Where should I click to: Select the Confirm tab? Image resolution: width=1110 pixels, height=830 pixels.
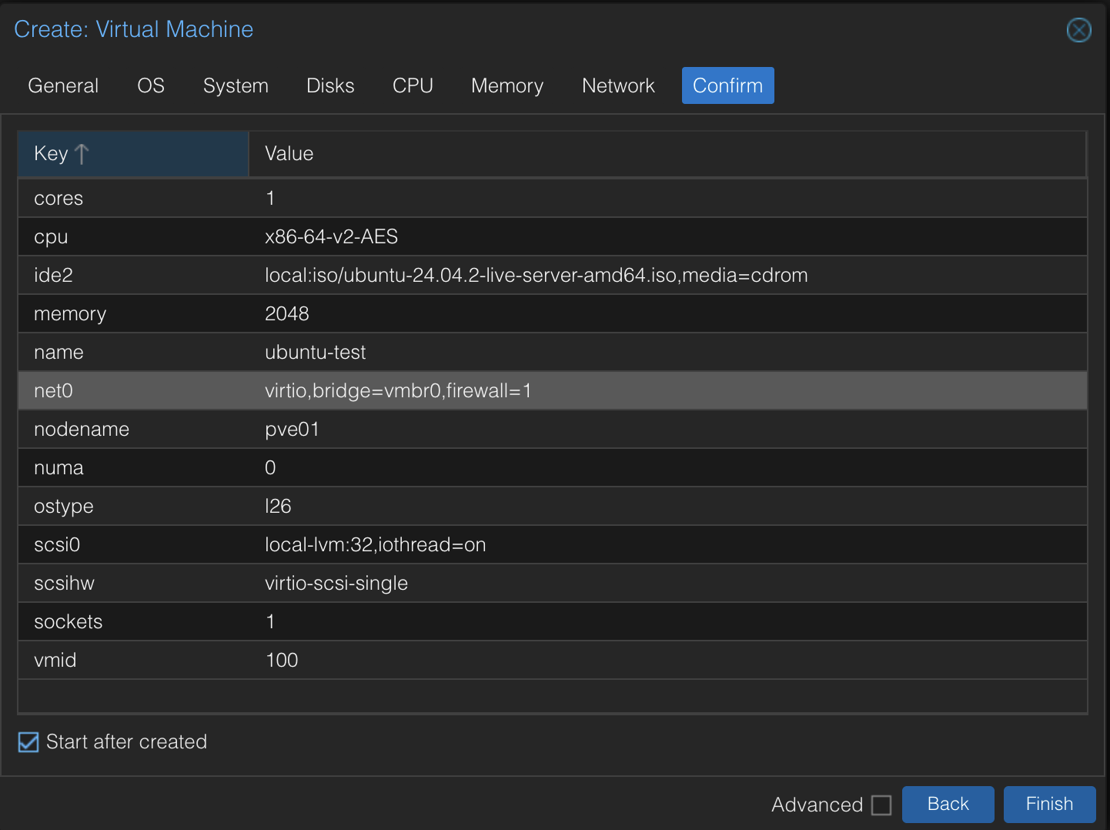point(727,85)
